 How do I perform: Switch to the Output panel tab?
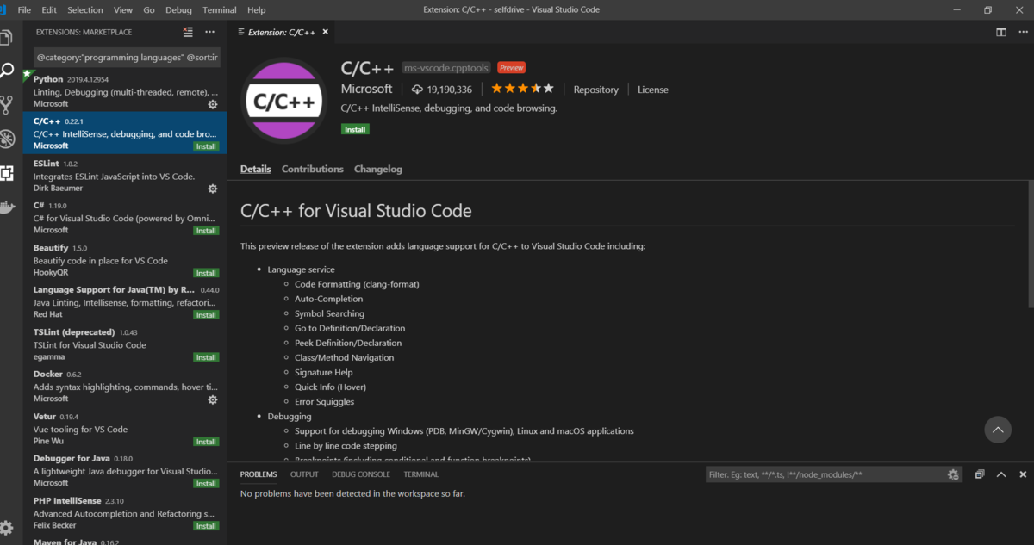(304, 474)
